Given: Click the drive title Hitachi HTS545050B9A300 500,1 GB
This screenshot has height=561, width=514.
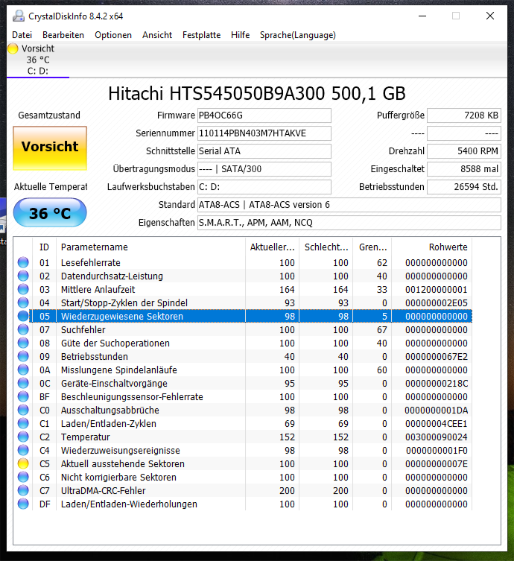Looking at the screenshot, I should 257,93.
